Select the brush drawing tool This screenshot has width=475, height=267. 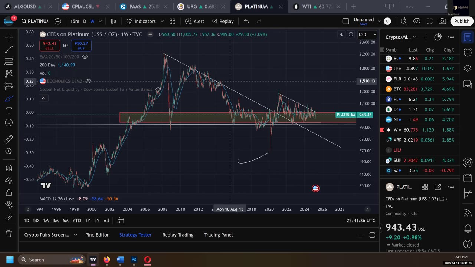tap(9, 98)
